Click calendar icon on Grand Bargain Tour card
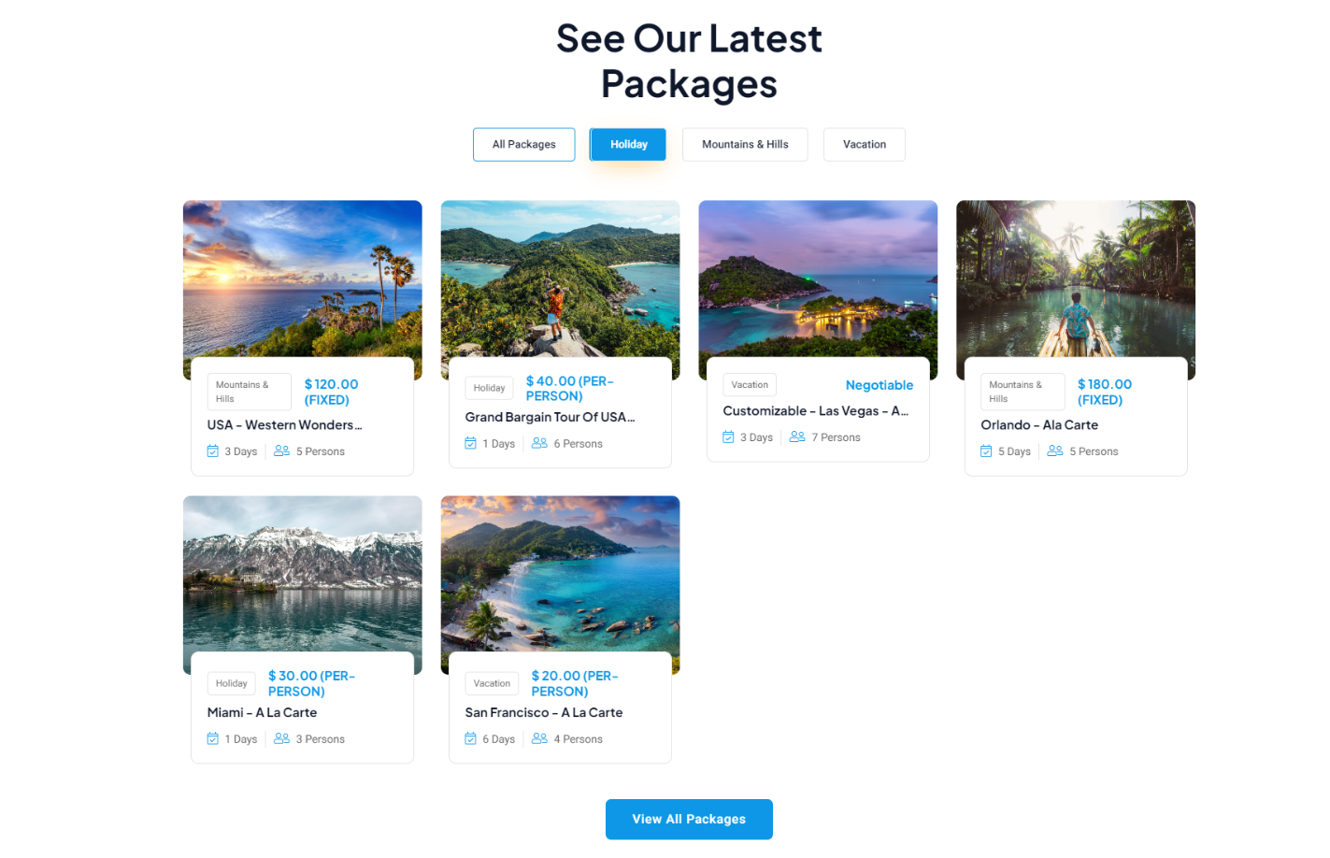Screen dimensions: 1330x858 tap(471, 444)
